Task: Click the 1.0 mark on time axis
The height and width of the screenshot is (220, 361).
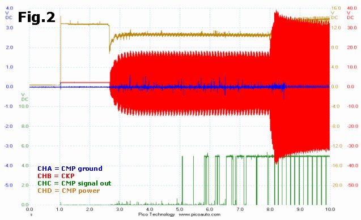Action: click(60, 209)
